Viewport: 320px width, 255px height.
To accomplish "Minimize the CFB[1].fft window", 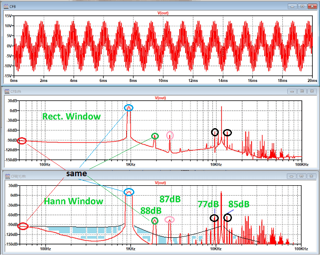I will point(291,176).
